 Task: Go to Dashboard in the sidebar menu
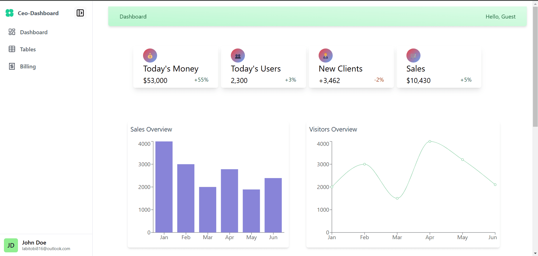click(34, 32)
